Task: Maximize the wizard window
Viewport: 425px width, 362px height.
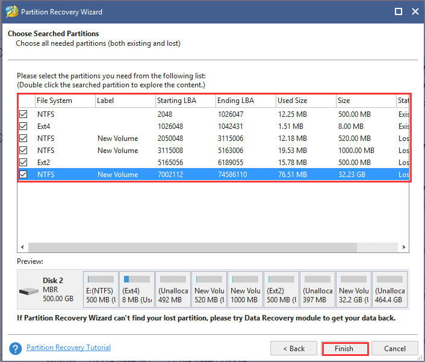Action: (x=398, y=11)
